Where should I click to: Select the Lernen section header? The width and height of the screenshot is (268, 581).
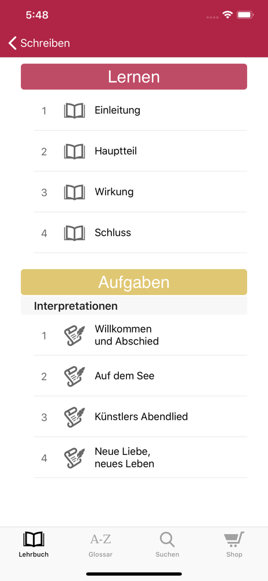coord(134,77)
